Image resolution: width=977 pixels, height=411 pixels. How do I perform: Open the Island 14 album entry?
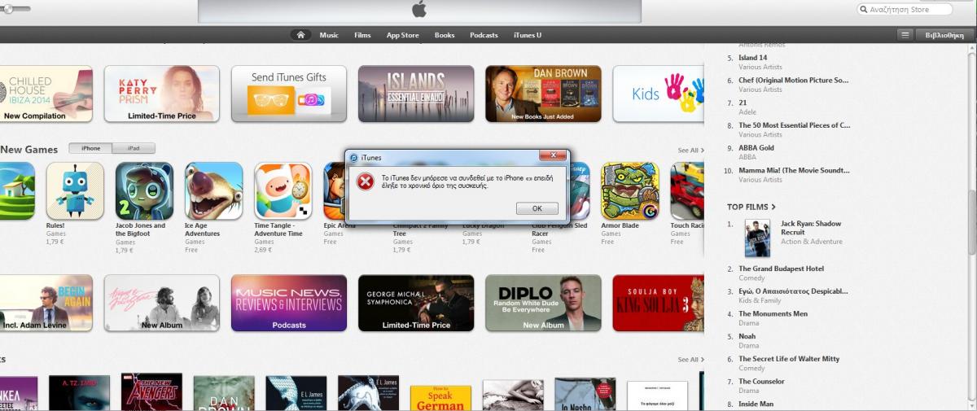coord(752,58)
